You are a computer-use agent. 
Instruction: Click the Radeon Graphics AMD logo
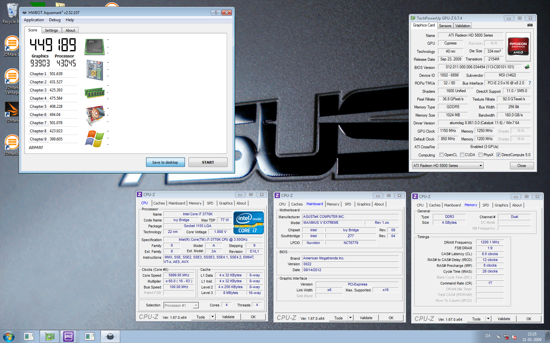(x=518, y=47)
